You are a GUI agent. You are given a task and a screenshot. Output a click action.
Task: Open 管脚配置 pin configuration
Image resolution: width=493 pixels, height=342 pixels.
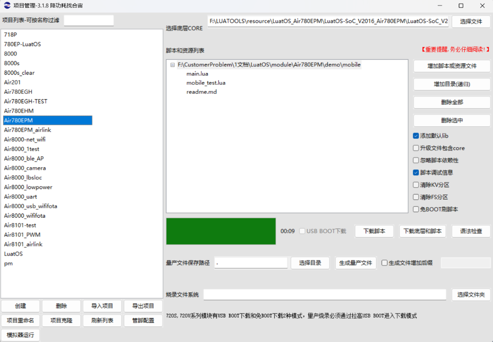[x=143, y=320]
